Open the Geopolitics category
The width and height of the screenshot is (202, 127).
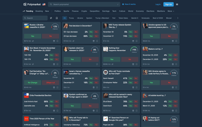tap(94, 11)
